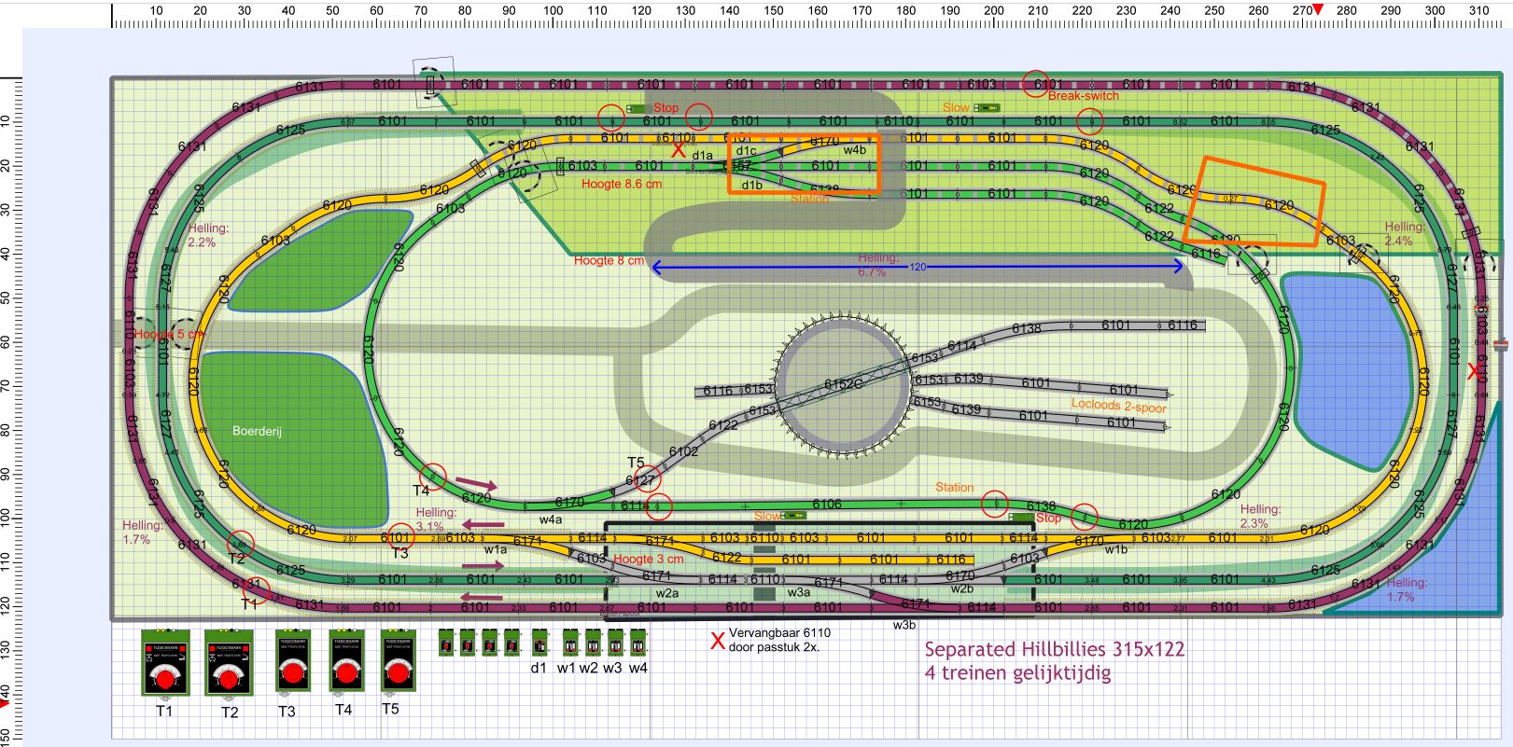Select the blue 120 dimension arrow line
Viewport: 1513px width, 747px height.
coord(918,268)
